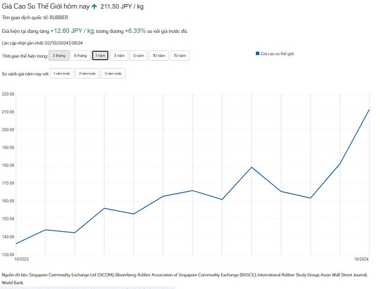Choose the 10 năm time range
This screenshot has height=289, width=380.
158,55
